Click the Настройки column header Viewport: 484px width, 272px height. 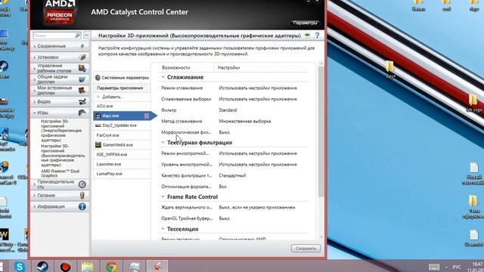coord(228,67)
